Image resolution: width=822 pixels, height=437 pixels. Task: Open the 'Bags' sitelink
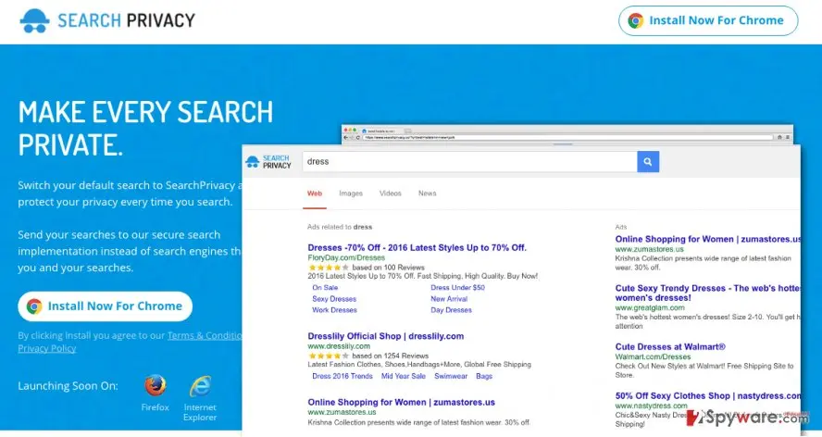click(484, 376)
